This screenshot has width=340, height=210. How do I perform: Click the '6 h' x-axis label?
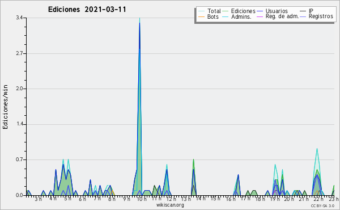click(x=82, y=199)
